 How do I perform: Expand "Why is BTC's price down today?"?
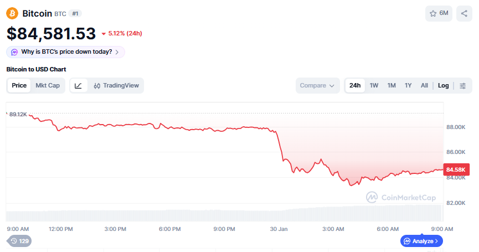(x=65, y=52)
